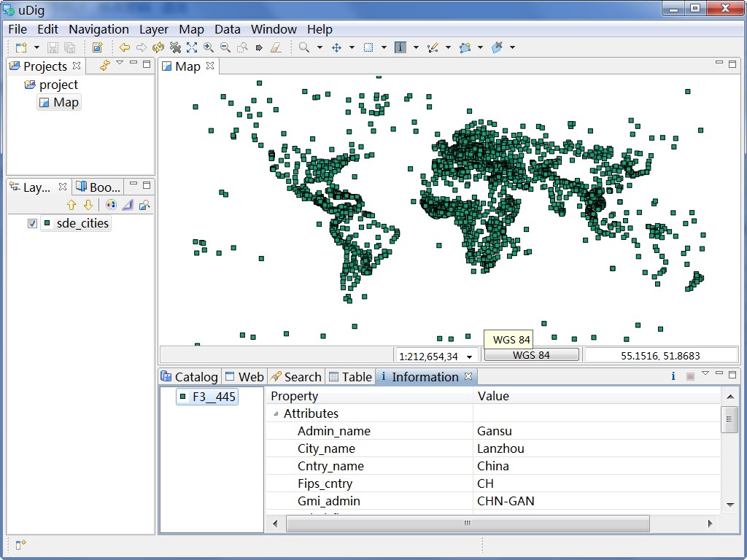The height and width of the screenshot is (560, 747).
Task: Open the layer style palette icon
Action: point(111,205)
